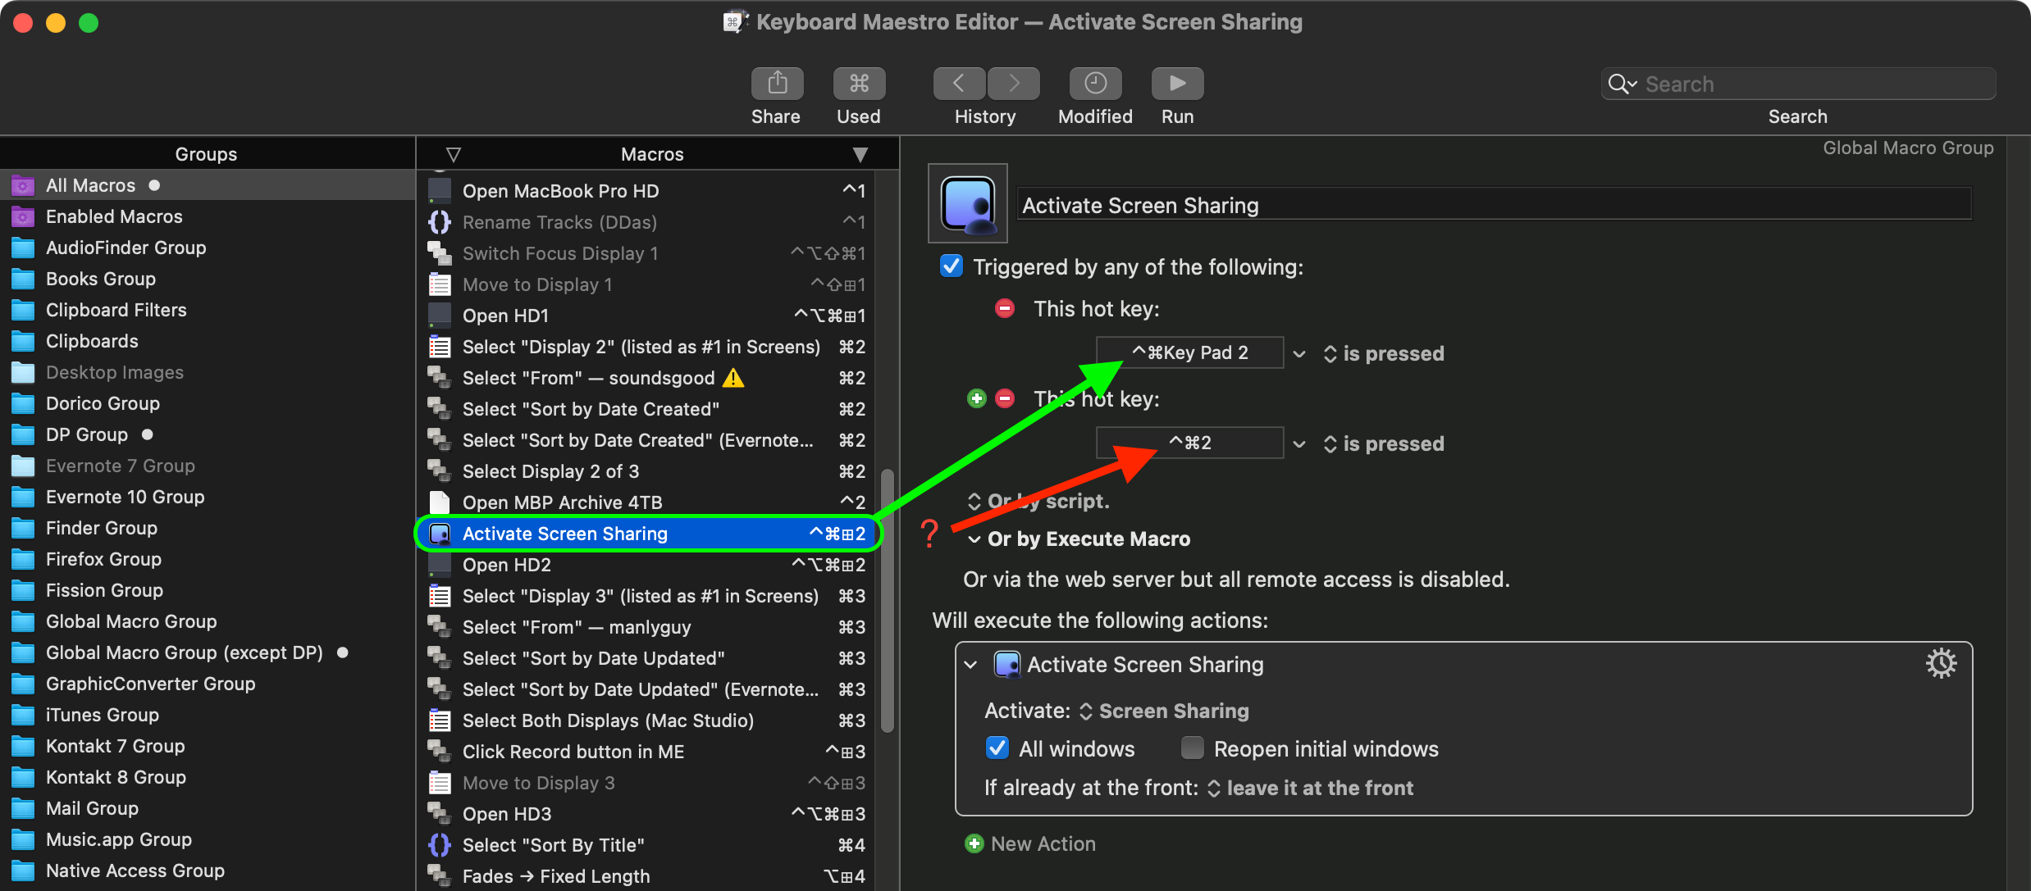Open the ^⌘2 hot key dropdown chevron
The image size is (2031, 891).
pos(1299,444)
